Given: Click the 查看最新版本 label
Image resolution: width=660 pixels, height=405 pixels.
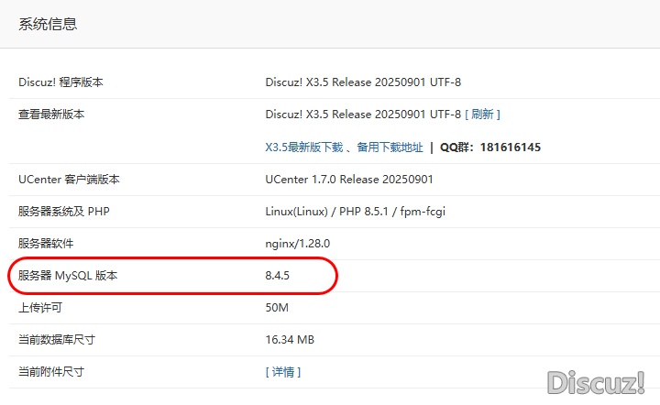Looking at the screenshot, I should click(51, 115).
